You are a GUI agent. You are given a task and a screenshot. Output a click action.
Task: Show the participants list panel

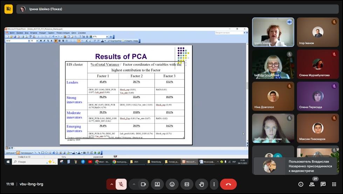pos(312,184)
